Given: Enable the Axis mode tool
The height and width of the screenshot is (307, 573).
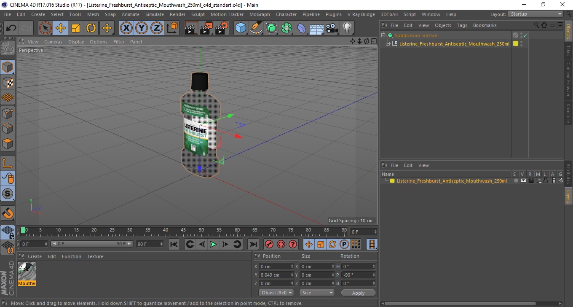Looking at the screenshot, I should [x=8, y=163].
